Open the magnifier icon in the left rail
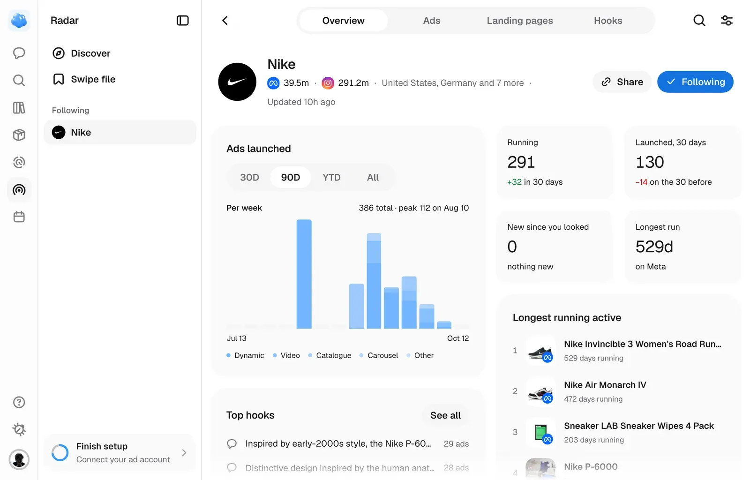The height and width of the screenshot is (480, 750). [x=19, y=80]
